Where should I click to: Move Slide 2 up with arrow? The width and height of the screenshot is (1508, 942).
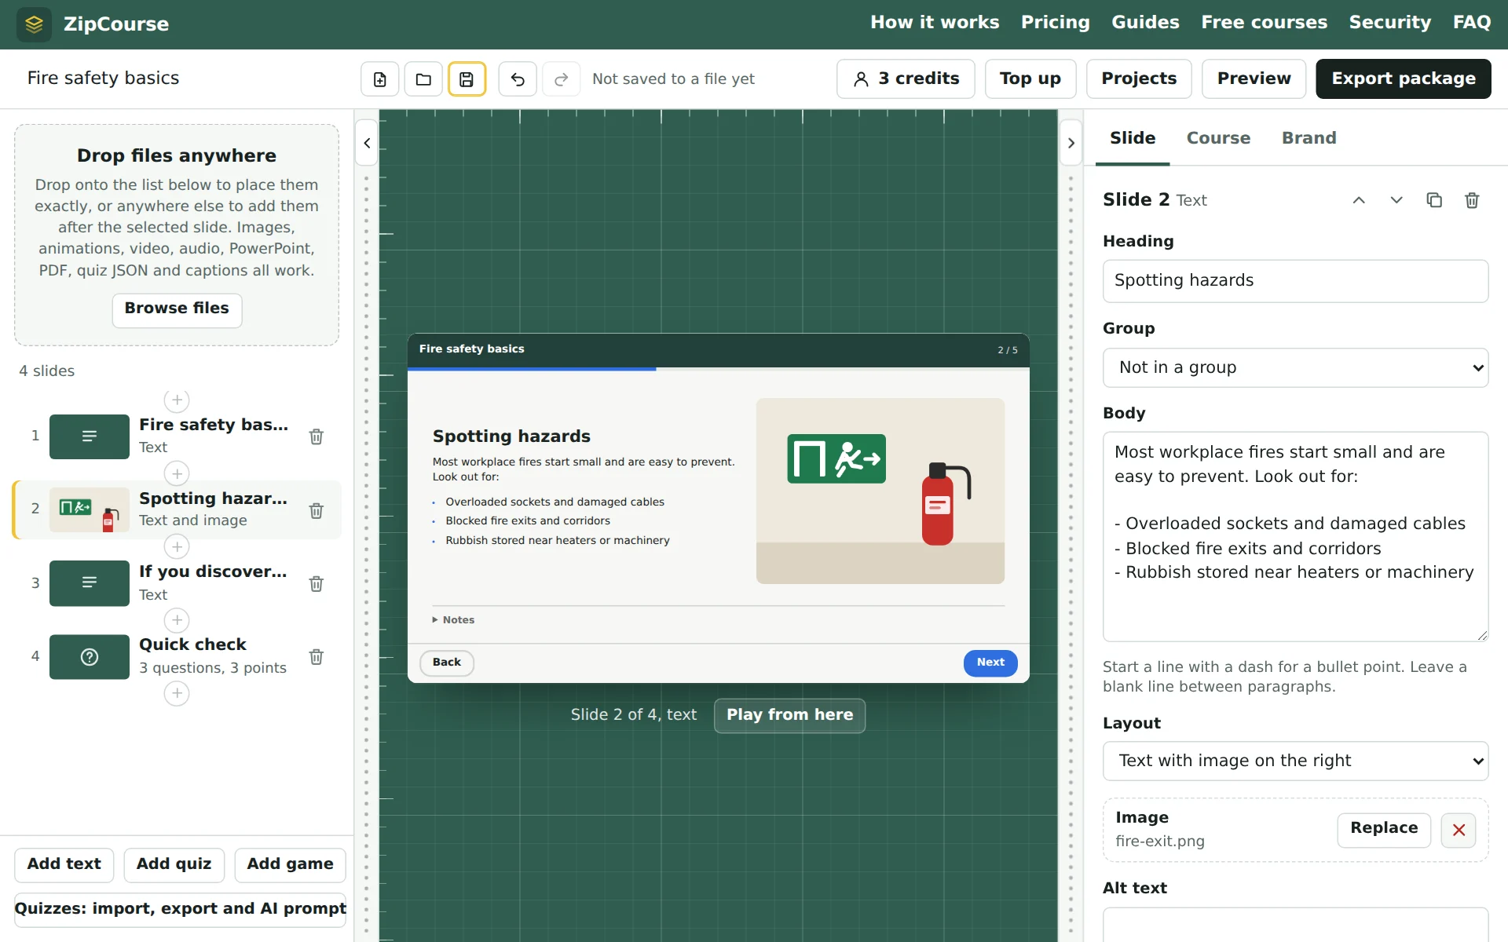pos(1359,200)
